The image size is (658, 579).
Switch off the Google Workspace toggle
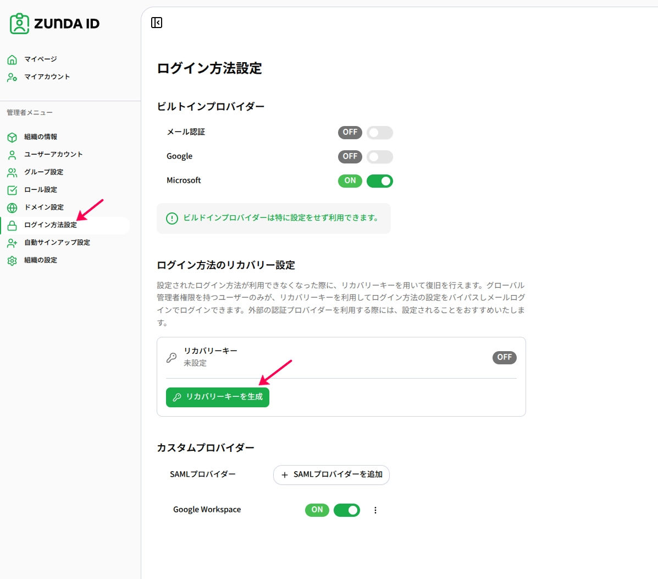point(347,510)
